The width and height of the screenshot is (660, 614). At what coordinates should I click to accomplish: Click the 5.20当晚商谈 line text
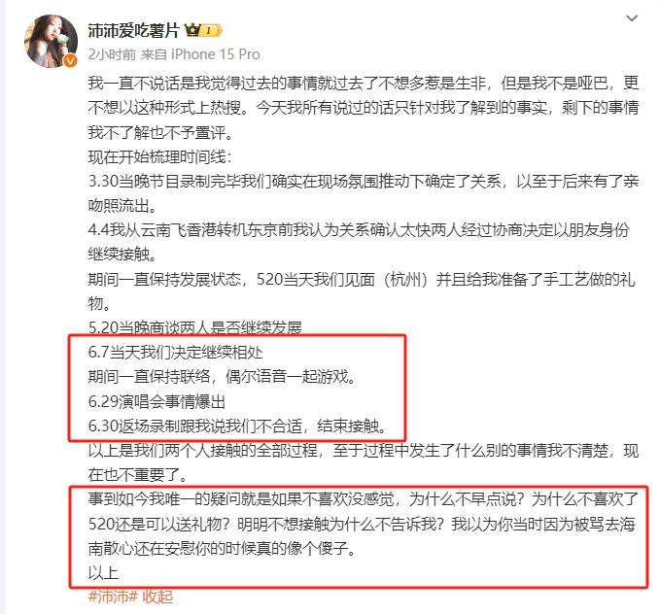pos(194,327)
